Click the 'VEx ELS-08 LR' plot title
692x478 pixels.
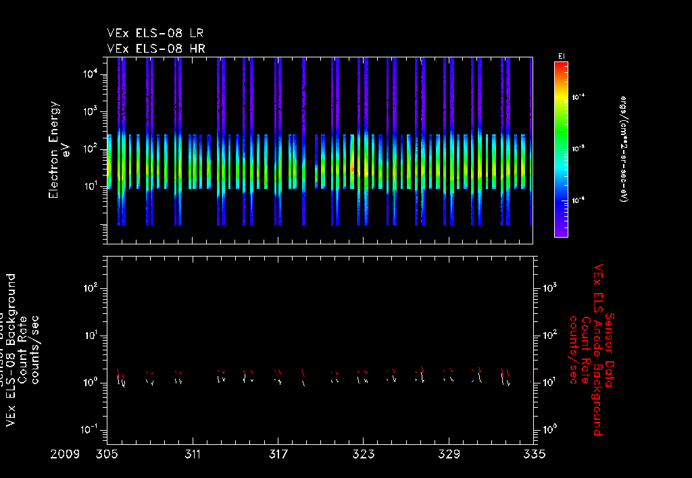point(155,33)
